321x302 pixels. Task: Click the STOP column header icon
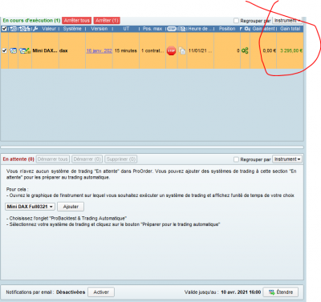(x=172, y=29)
